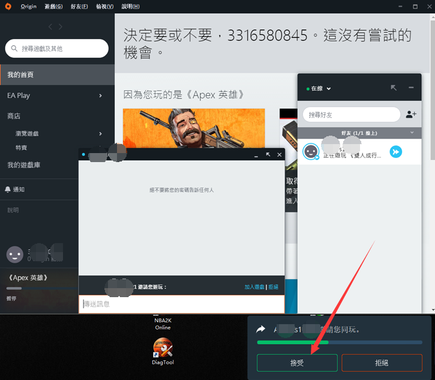Click the partial promo tile behind friends list

(289, 160)
